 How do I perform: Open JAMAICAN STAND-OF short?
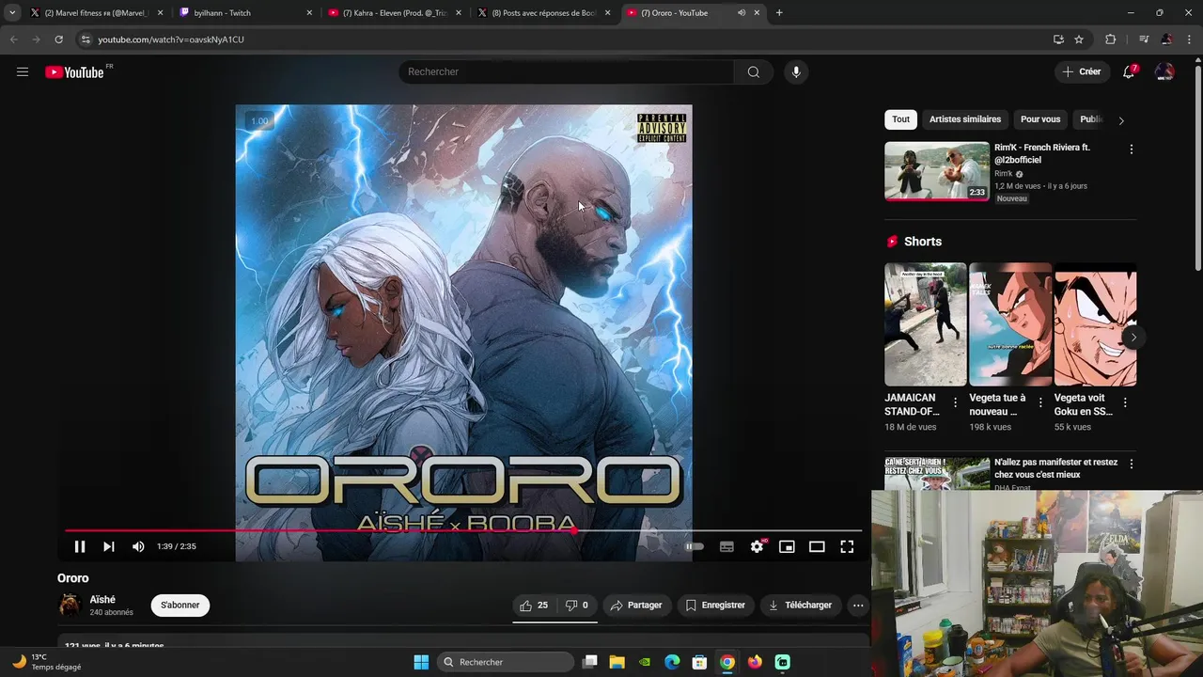(x=925, y=324)
